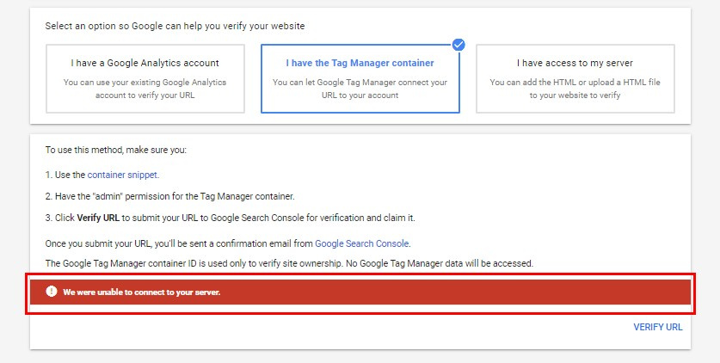Click the Google Analytics card description text

[x=145, y=89]
